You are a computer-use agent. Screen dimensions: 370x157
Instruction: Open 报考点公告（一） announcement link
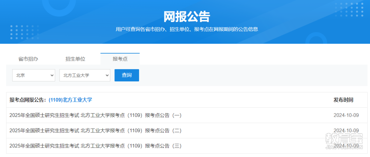pos(95,115)
